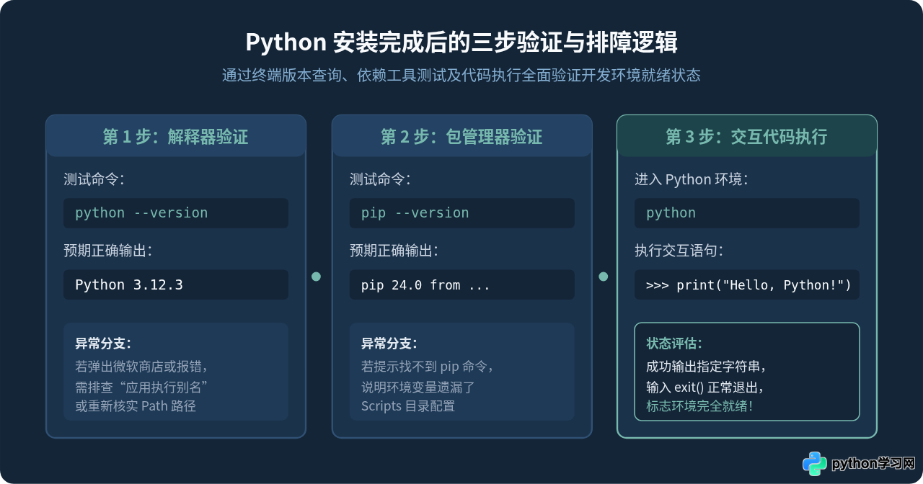The height and width of the screenshot is (484, 923).
Task: Select the "第 1 步：解释器验证" card header
Action: pyautogui.click(x=176, y=136)
